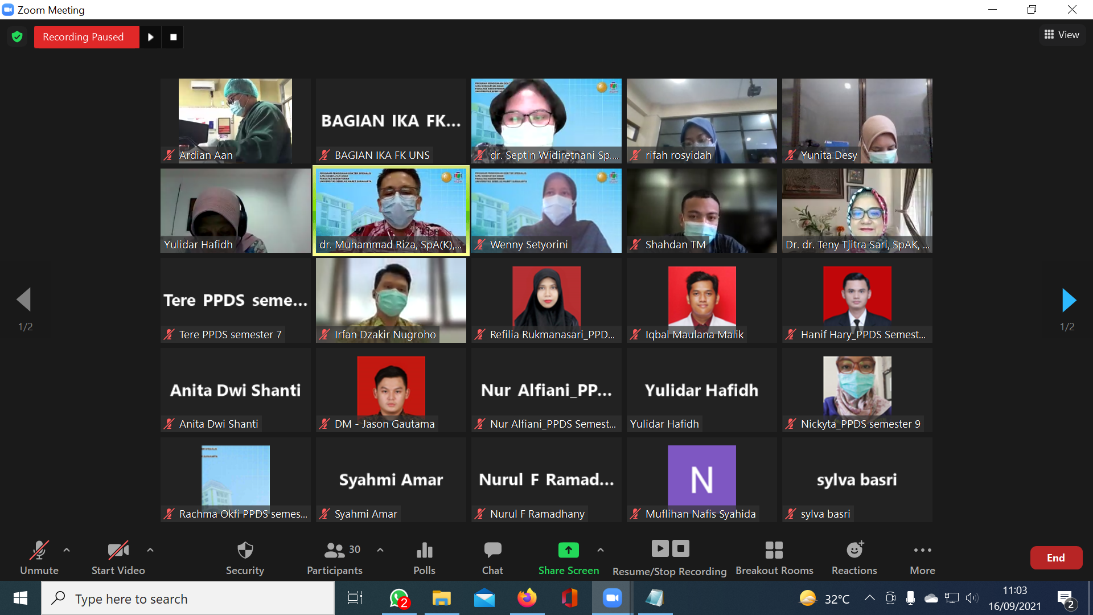Open the View layout menu
Image resolution: width=1093 pixels, height=615 pixels.
[x=1061, y=35]
